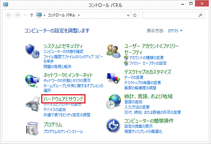Open the User Accounts people icon
The width and height of the screenshot is (211, 144).
(x=114, y=51)
